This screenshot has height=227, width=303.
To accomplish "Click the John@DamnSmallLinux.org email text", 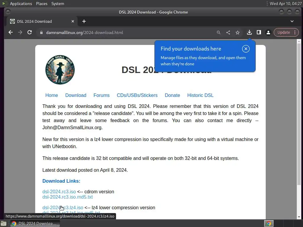I will [72, 128].
